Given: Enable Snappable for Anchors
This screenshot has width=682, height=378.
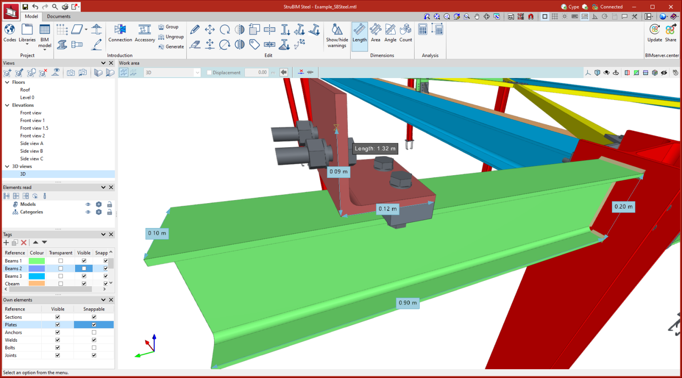Looking at the screenshot, I should [94, 332].
